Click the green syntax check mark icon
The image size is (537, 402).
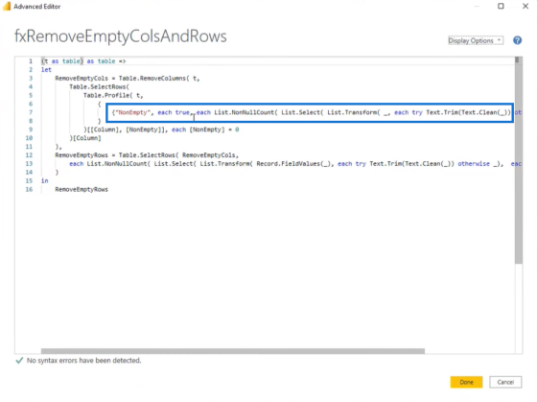click(x=19, y=360)
